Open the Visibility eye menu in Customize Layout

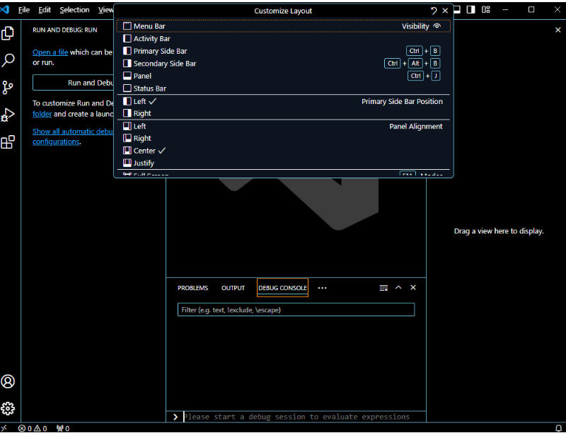437,25
